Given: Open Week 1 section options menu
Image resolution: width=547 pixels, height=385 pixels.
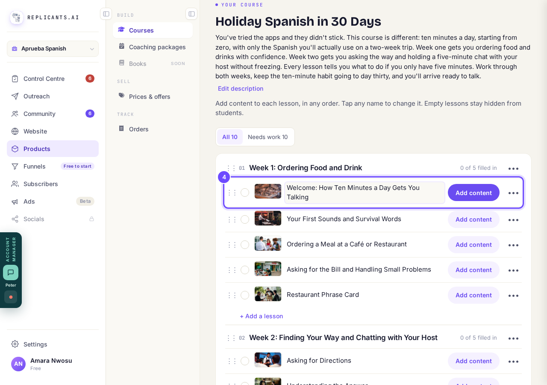Looking at the screenshot, I should click(x=513, y=169).
